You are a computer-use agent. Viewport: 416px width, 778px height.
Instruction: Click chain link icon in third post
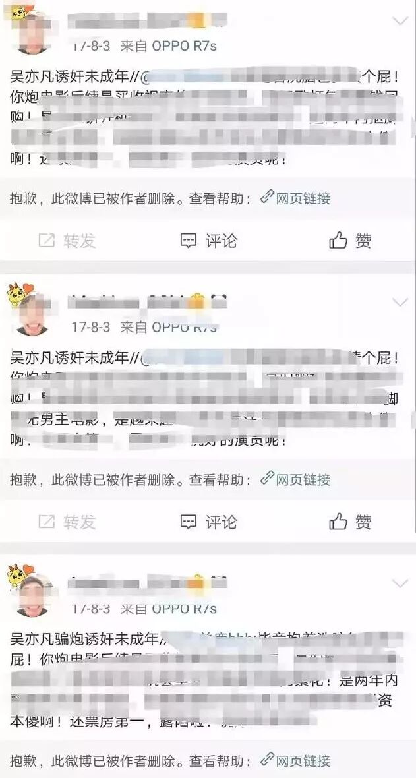point(267,760)
